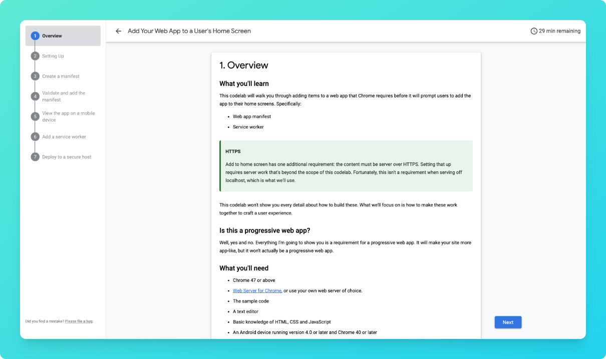Click the Web app manifest bullet
This screenshot has height=359, width=606.
pyautogui.click(x=252, y=116)
